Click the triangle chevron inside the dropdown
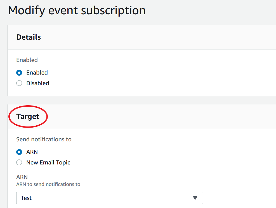This screenshot has width=276, height=208. point(195,198)
